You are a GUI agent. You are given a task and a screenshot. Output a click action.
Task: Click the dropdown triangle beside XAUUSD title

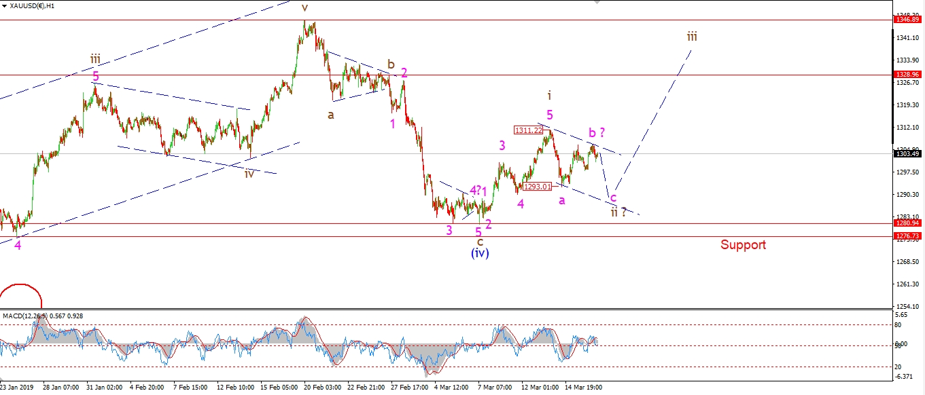(4, 5)
